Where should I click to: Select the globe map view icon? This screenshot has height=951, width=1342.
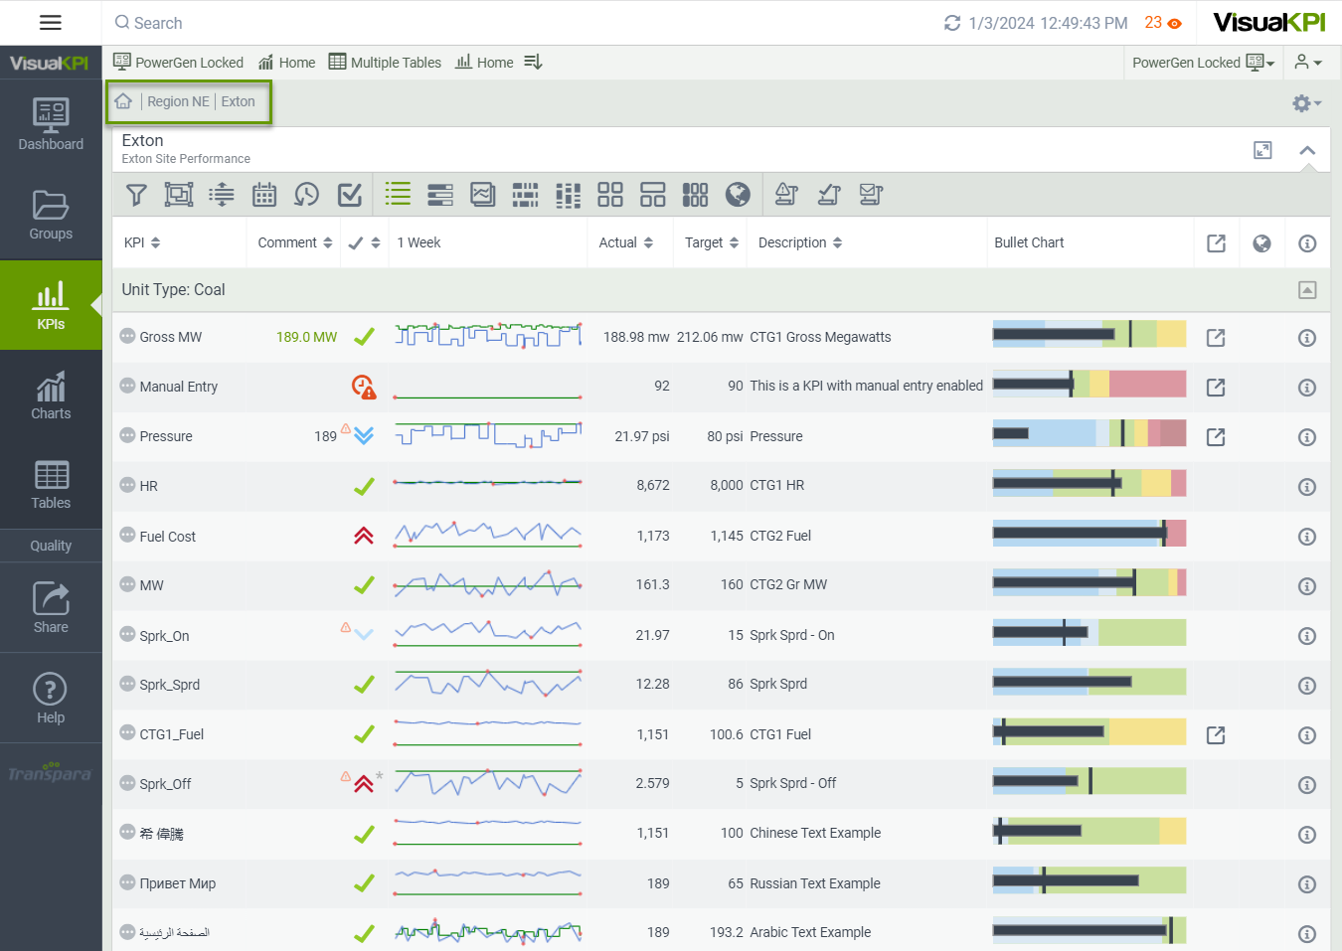(738, 195)
